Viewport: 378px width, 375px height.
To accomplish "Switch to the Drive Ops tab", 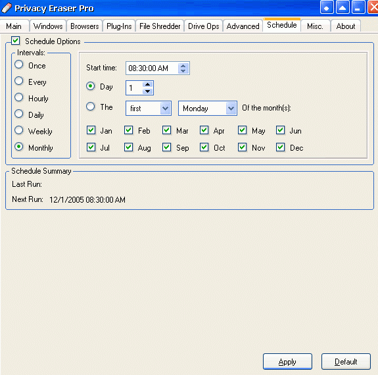I will 204,26.
